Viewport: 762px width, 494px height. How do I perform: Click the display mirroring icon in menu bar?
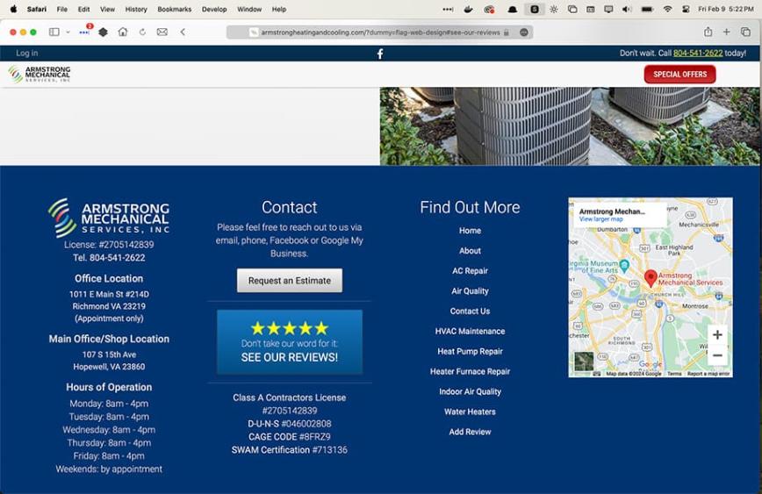[608, 10]
